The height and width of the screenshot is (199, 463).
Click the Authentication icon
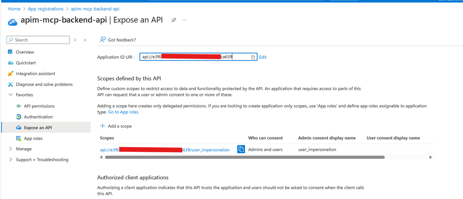point(19,117)
